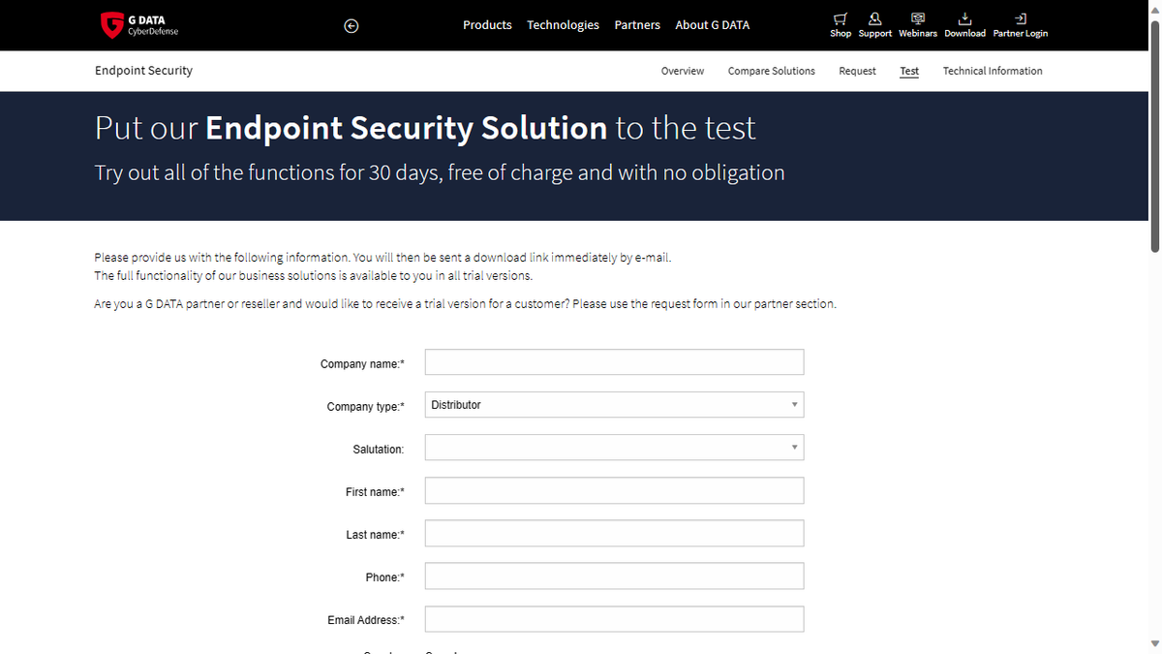Open the Technical Information tab
Viewport: 1162px width, 654px height.
pyautogui.click(x=993, y=70)
